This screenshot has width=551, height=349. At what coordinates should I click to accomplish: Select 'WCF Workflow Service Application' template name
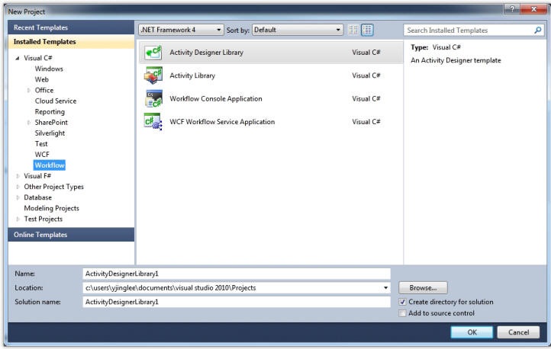pyautogui.click(x=222, y=122)
